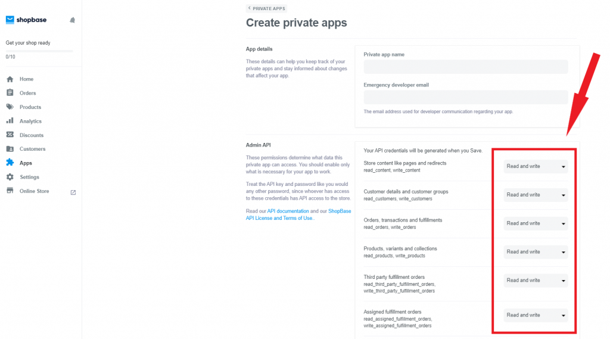Expand Third party fulfillment orders dropdown
Image resolution: width=610 pixels, height=339 pixels.
(x=536, y=280)
